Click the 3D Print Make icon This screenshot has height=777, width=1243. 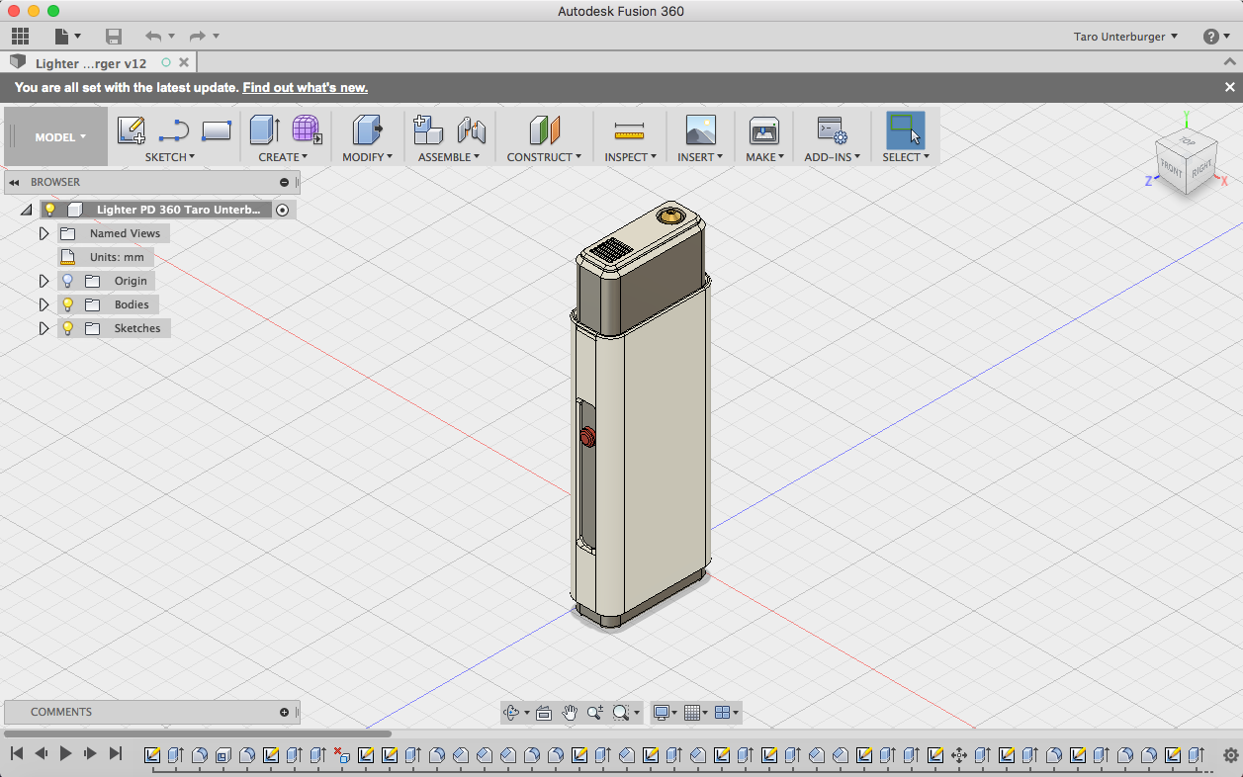coord(763,129)
